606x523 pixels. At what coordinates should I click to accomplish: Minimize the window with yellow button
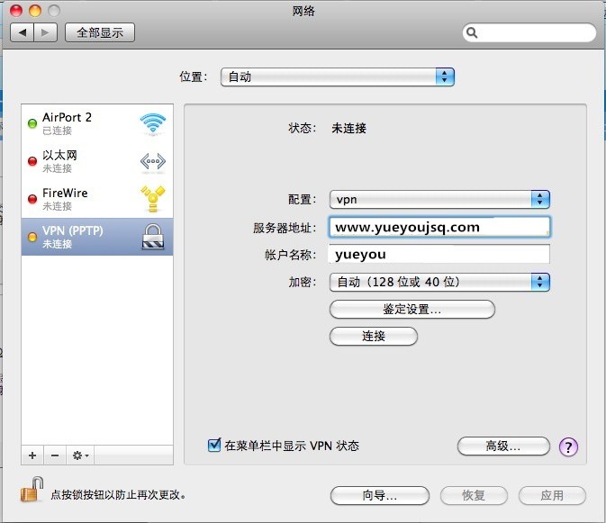point(35,11)
